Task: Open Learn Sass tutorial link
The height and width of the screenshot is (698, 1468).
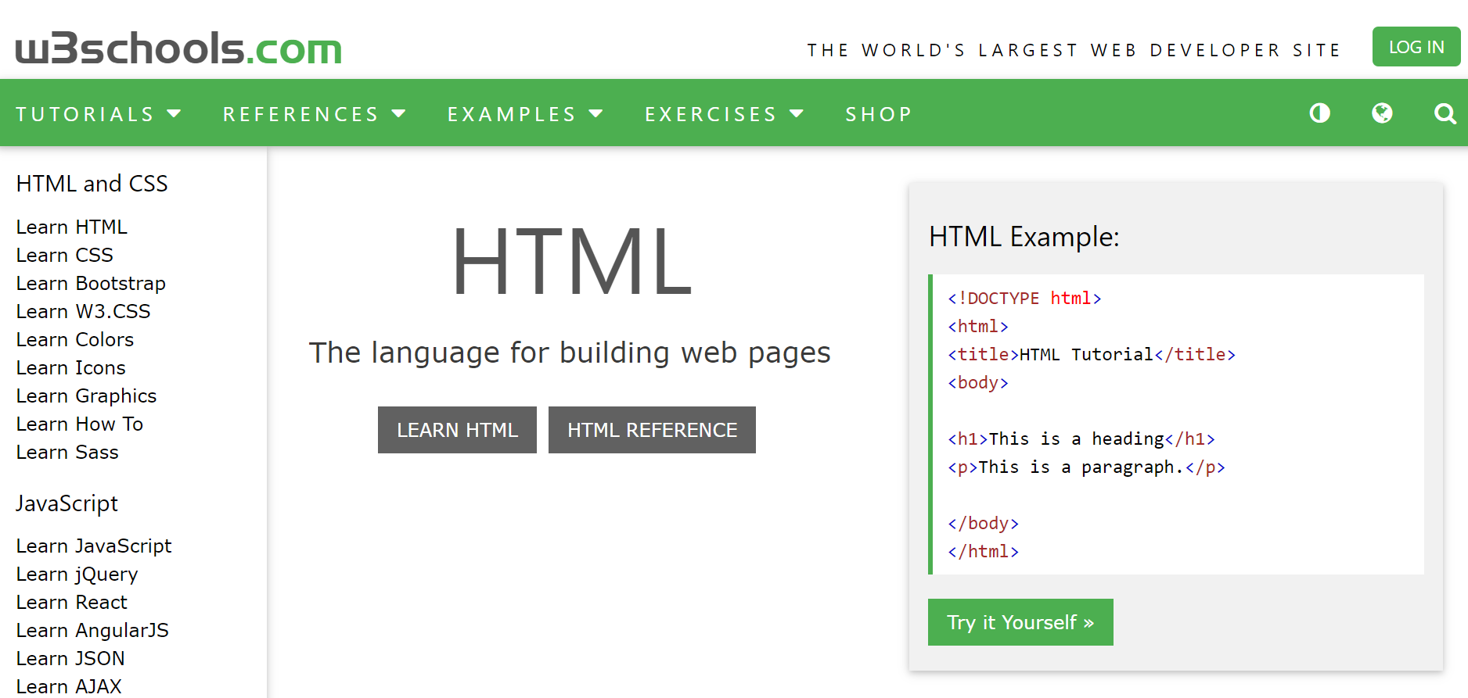Action: (x=67, y=452)
